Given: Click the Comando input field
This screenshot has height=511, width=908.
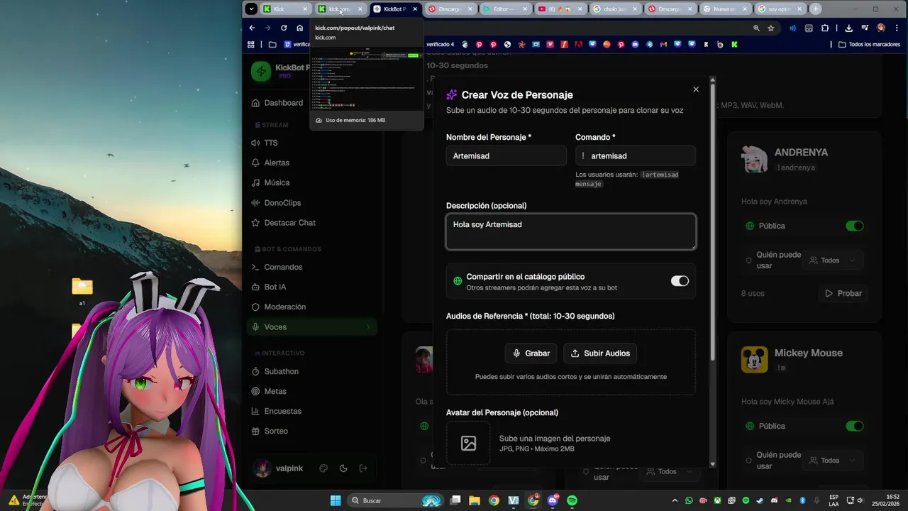Looking at the screenshot, I should point(636,155).
